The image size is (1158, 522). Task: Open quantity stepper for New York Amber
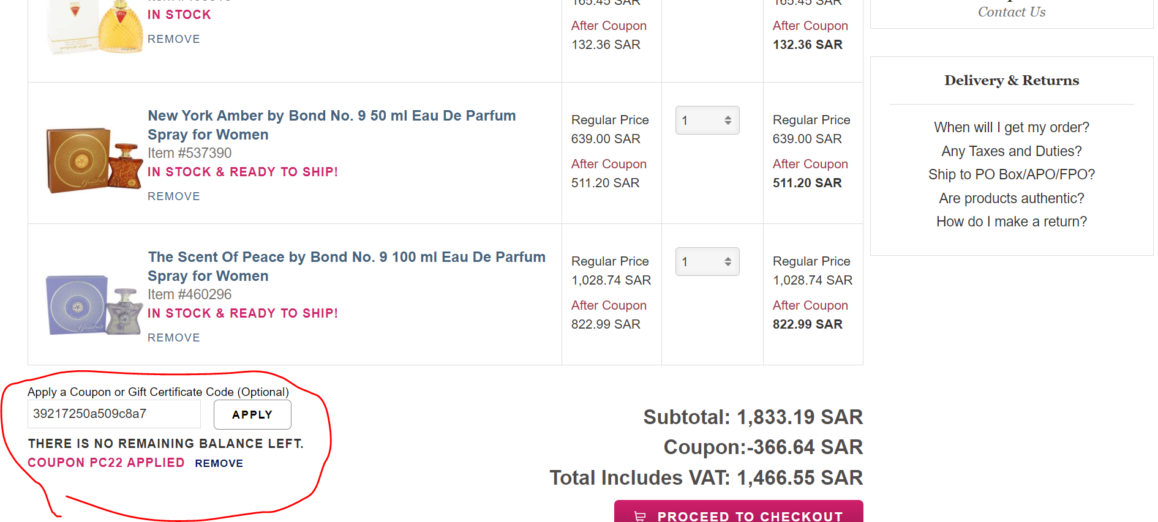[x=707, y=121]
